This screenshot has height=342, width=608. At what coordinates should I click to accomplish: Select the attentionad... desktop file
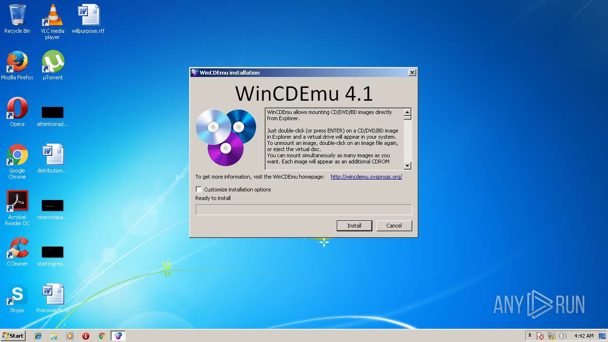pyautogui.click(x=52, y=116)
